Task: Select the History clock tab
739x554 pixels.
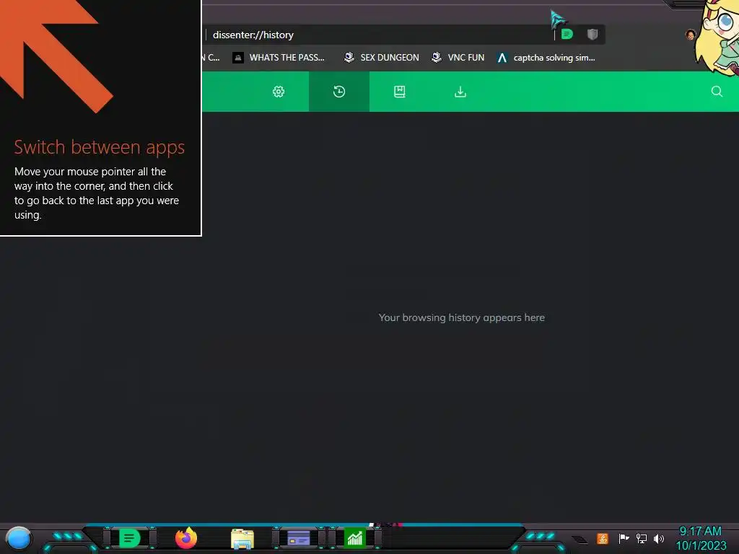Action: coord(339,92)
